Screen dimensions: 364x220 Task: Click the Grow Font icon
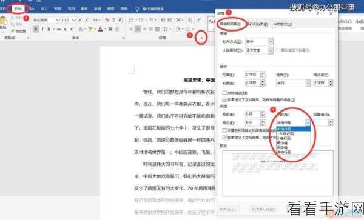click(x=80, y=20)
